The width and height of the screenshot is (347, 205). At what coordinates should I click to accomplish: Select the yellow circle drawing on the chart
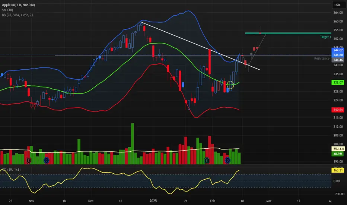pos(230,85)
